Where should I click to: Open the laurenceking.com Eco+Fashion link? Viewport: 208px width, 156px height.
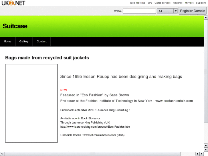click(95, 127)
